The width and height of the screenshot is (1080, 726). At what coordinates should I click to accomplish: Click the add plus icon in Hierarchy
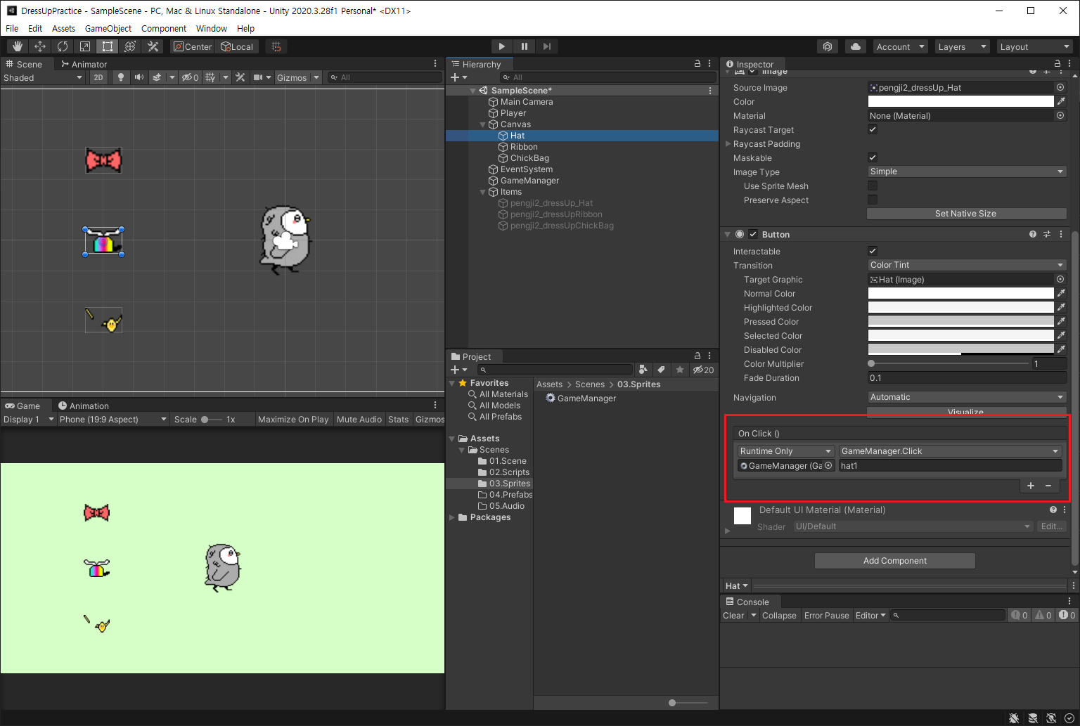point(455,77)
